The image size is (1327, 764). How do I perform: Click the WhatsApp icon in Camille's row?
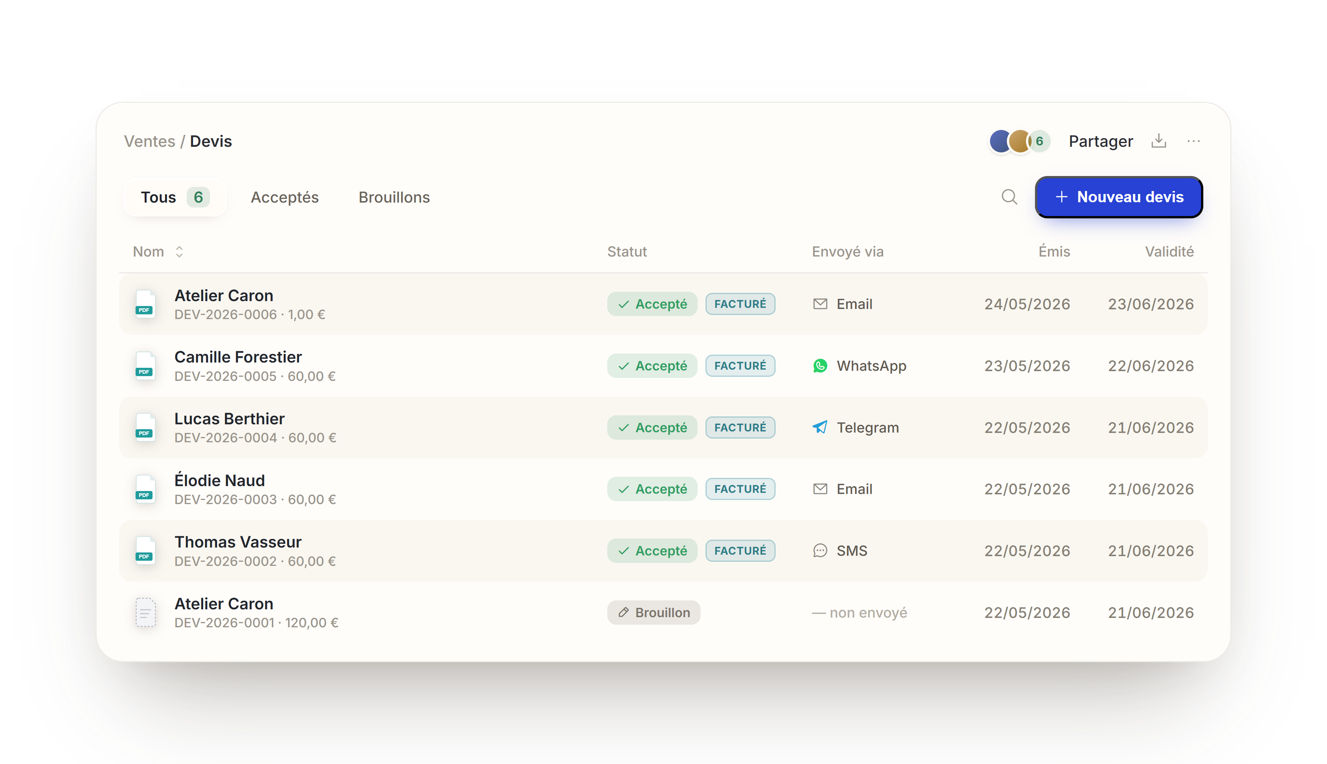820,366
